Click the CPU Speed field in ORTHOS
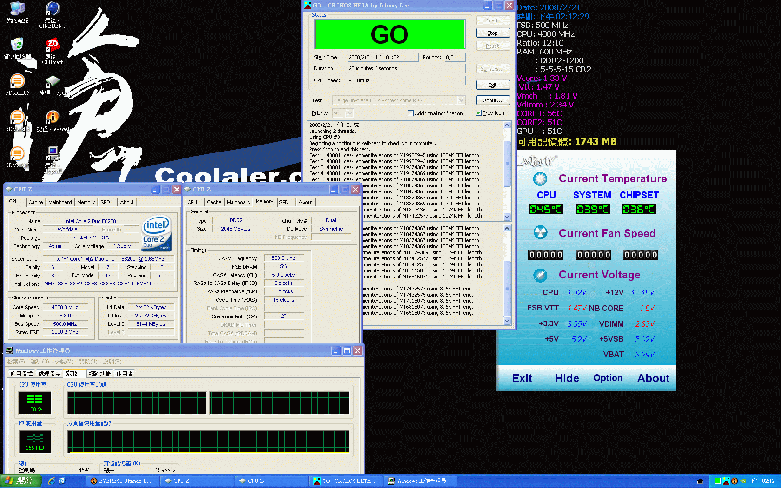This screenshot has width=781, height=488. (x=406, y=80)
